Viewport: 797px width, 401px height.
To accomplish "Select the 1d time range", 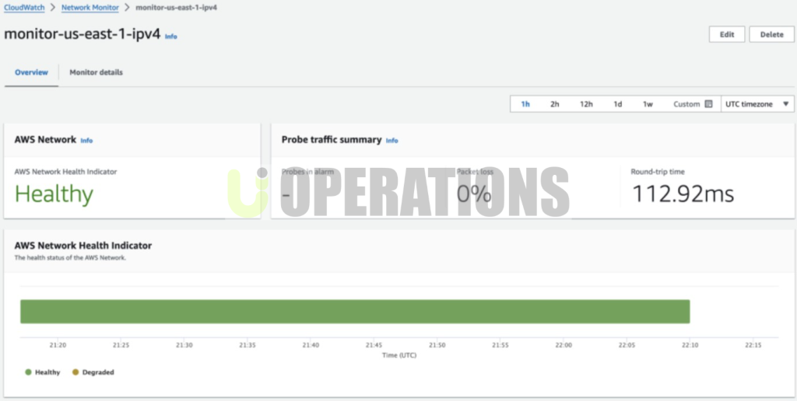I will click(617, 104).
